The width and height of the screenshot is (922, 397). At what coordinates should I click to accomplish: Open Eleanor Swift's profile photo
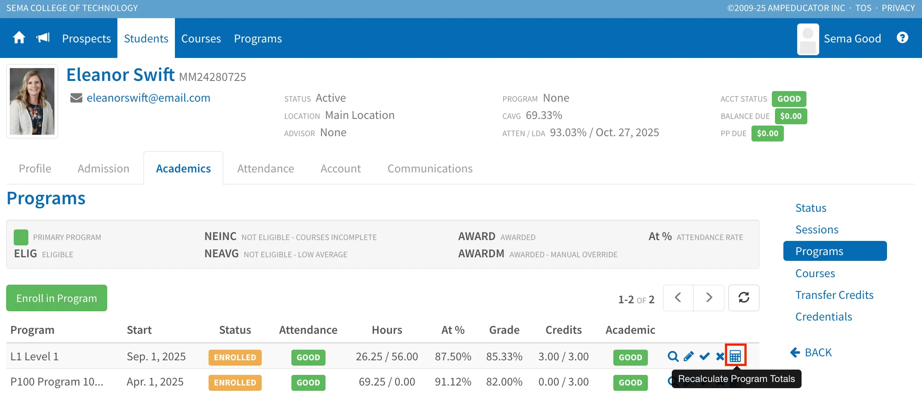(32, 101)
